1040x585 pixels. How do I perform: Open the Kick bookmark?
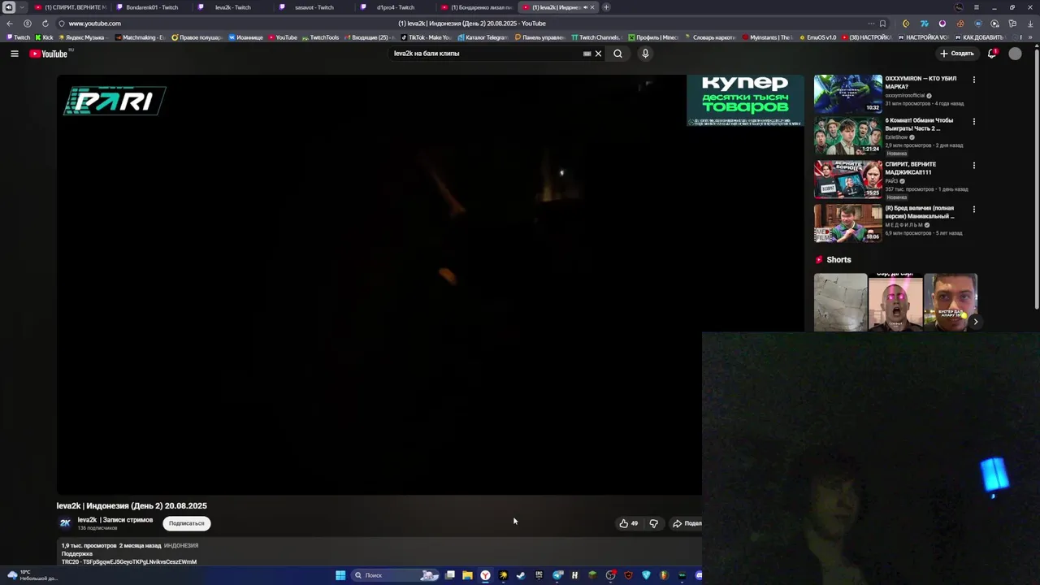pos(44,37)
